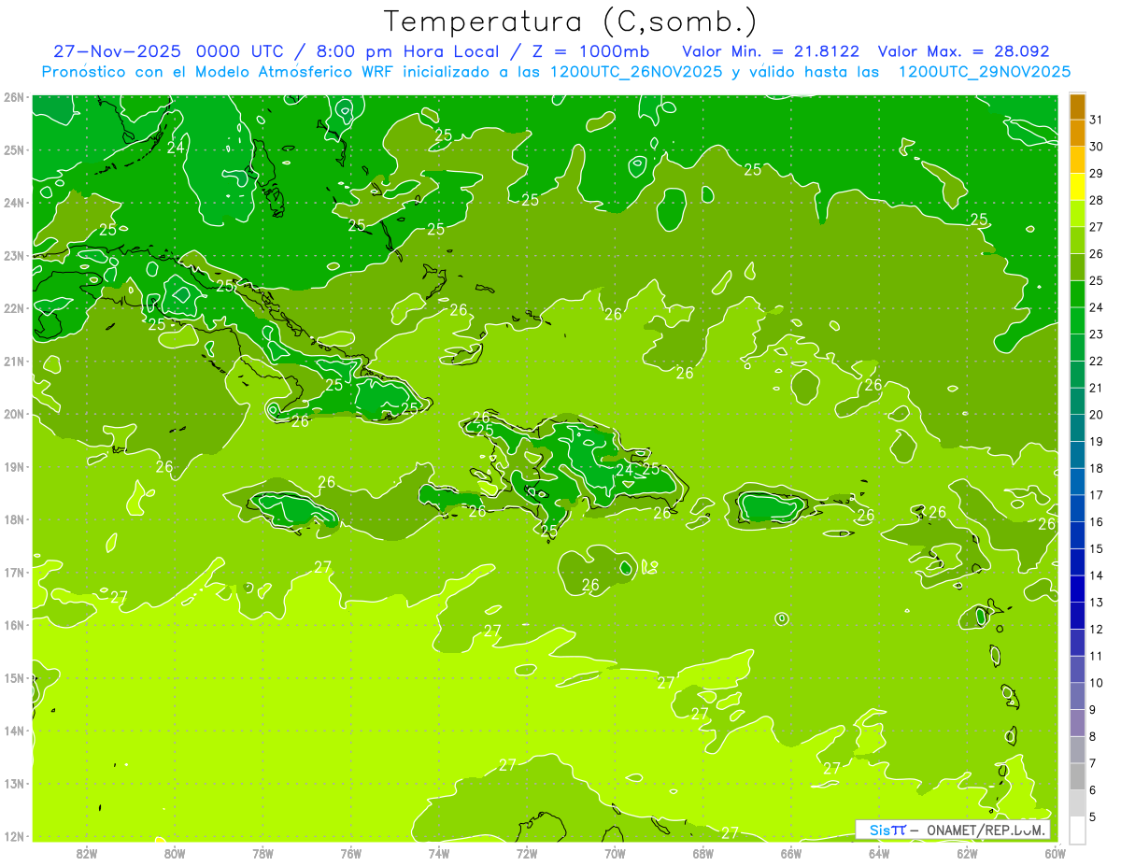Click the longitude axis label '68W'
The height and width of the screenshot is (866, 1121).
[703, 853]
